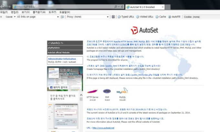Screen dimensions: 220x132
Task: Click the panel icon before Typed URLs
Action: point(113,17)
